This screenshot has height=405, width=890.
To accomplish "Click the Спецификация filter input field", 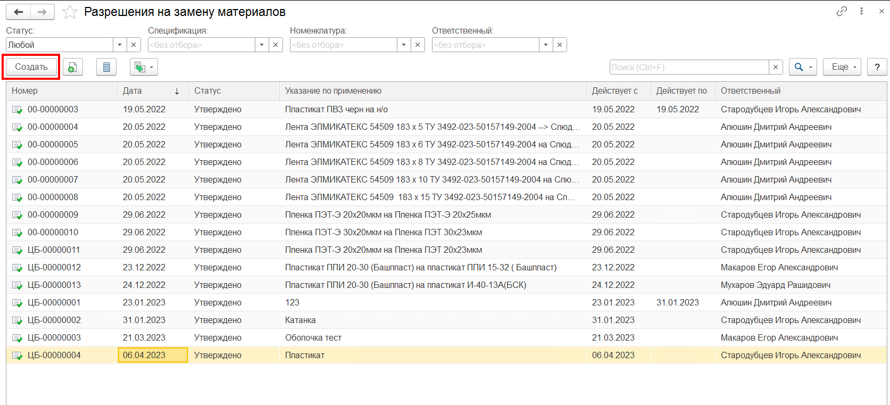I will coord(202,45).
